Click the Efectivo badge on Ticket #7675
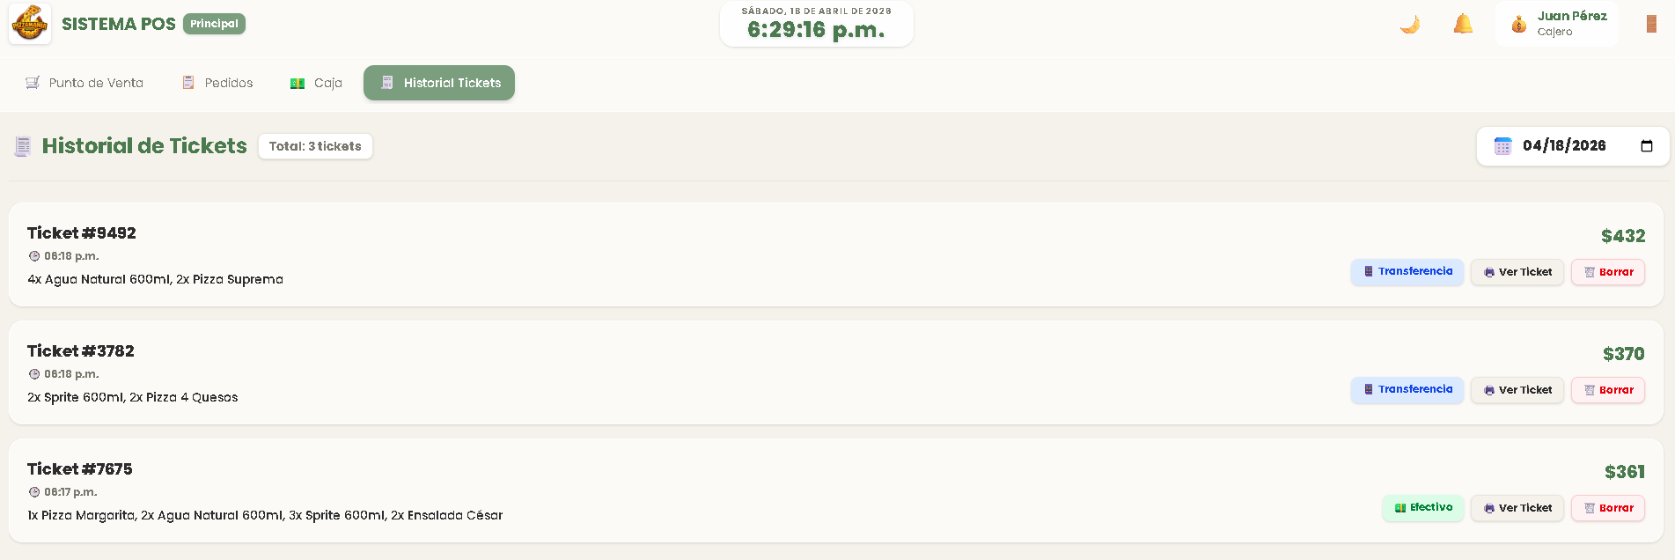This screenshot has width=1675, height=560. 1423,508
